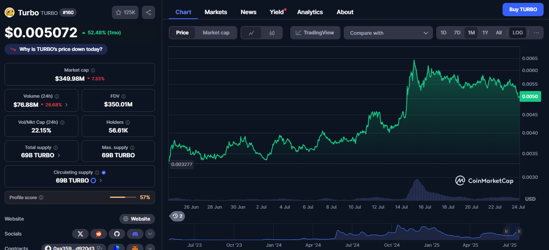The image size is (549, 250).
Task: Click the #160 rank badge
Action: click(68, 12)
